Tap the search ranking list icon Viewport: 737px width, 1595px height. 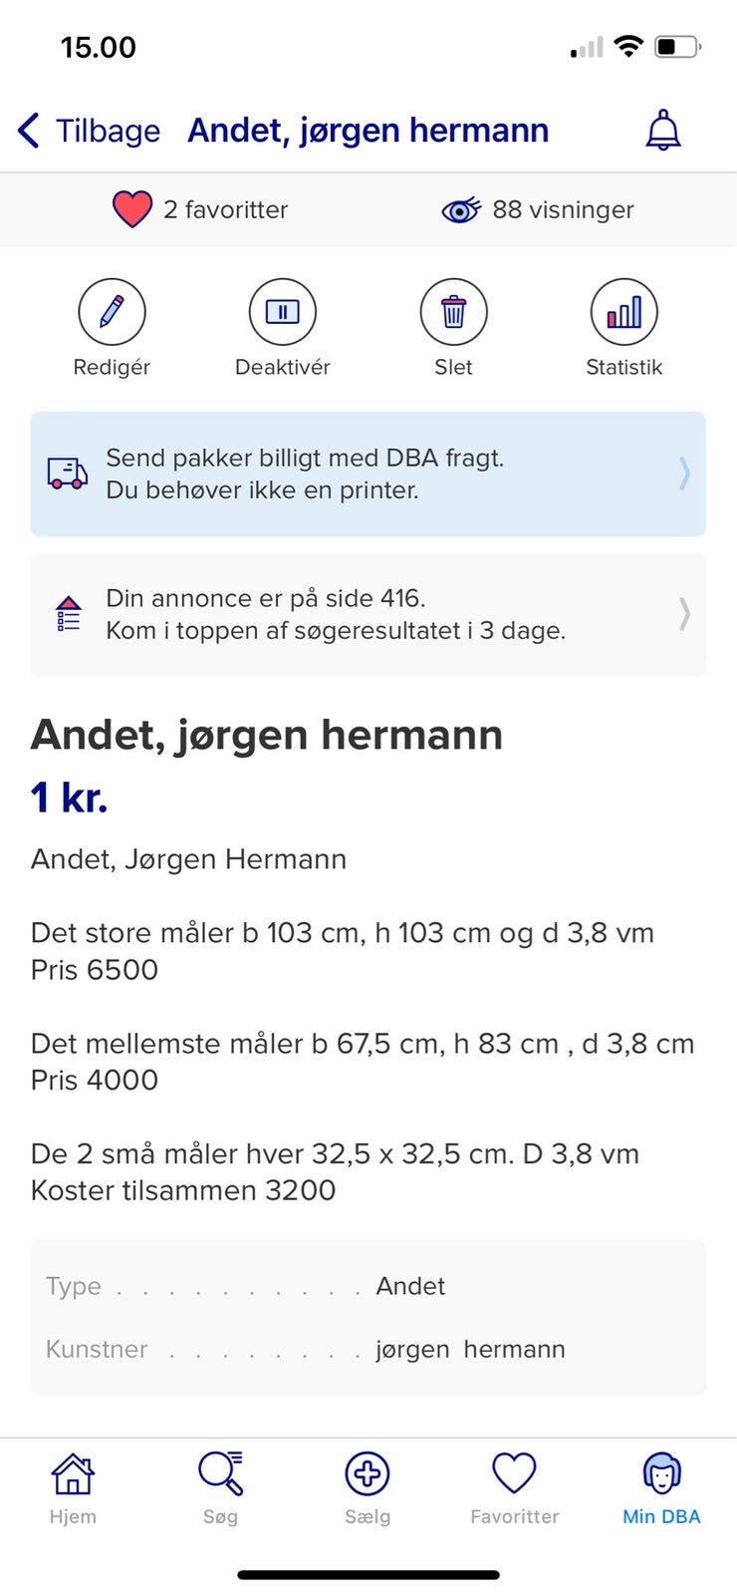[68, 614]
